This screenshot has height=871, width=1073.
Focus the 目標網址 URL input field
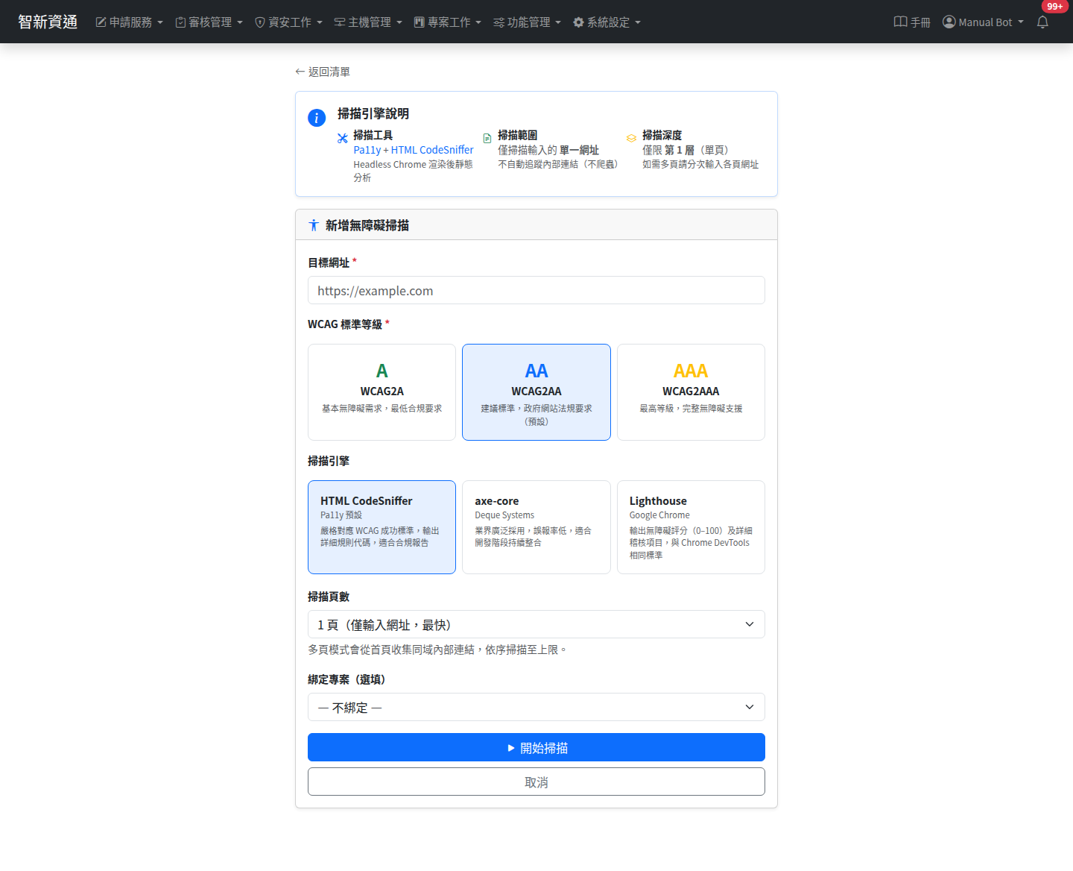pos(536,290)
